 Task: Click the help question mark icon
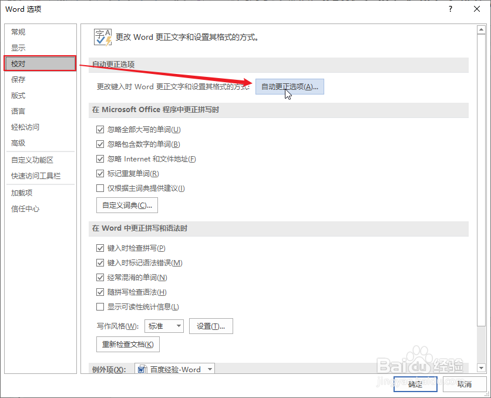(450, 9)
